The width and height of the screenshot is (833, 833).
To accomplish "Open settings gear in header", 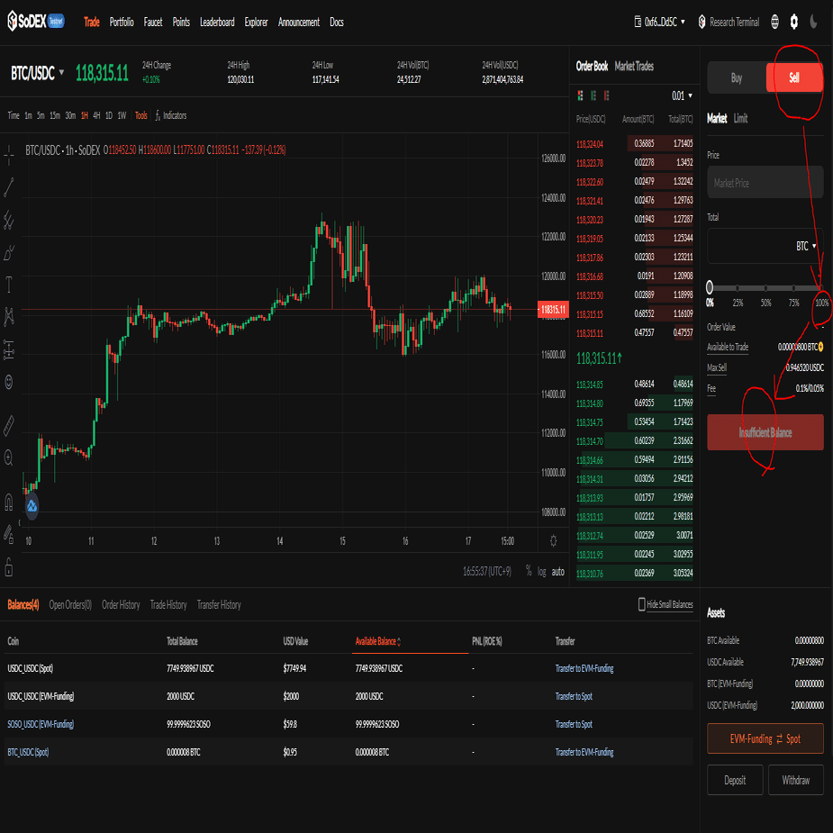I will point(793,22).
